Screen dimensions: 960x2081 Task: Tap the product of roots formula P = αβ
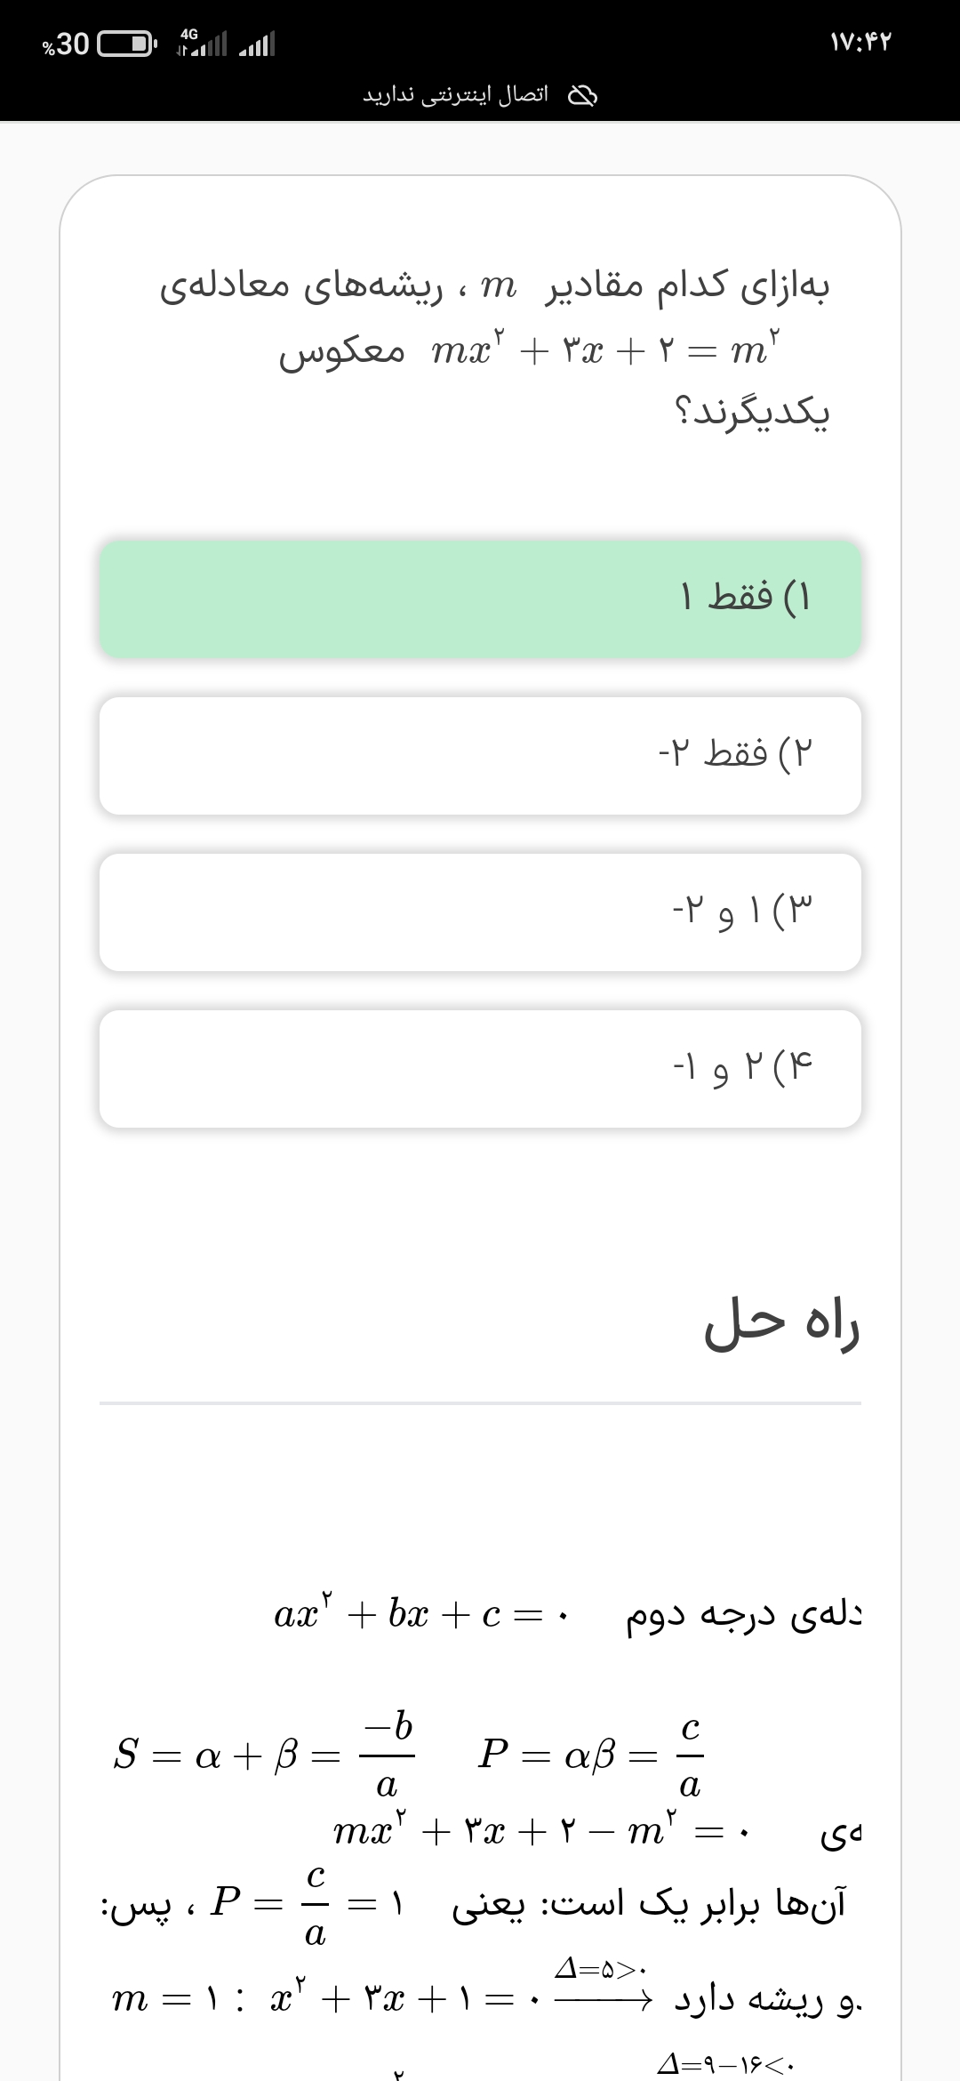click(591, 1755)
